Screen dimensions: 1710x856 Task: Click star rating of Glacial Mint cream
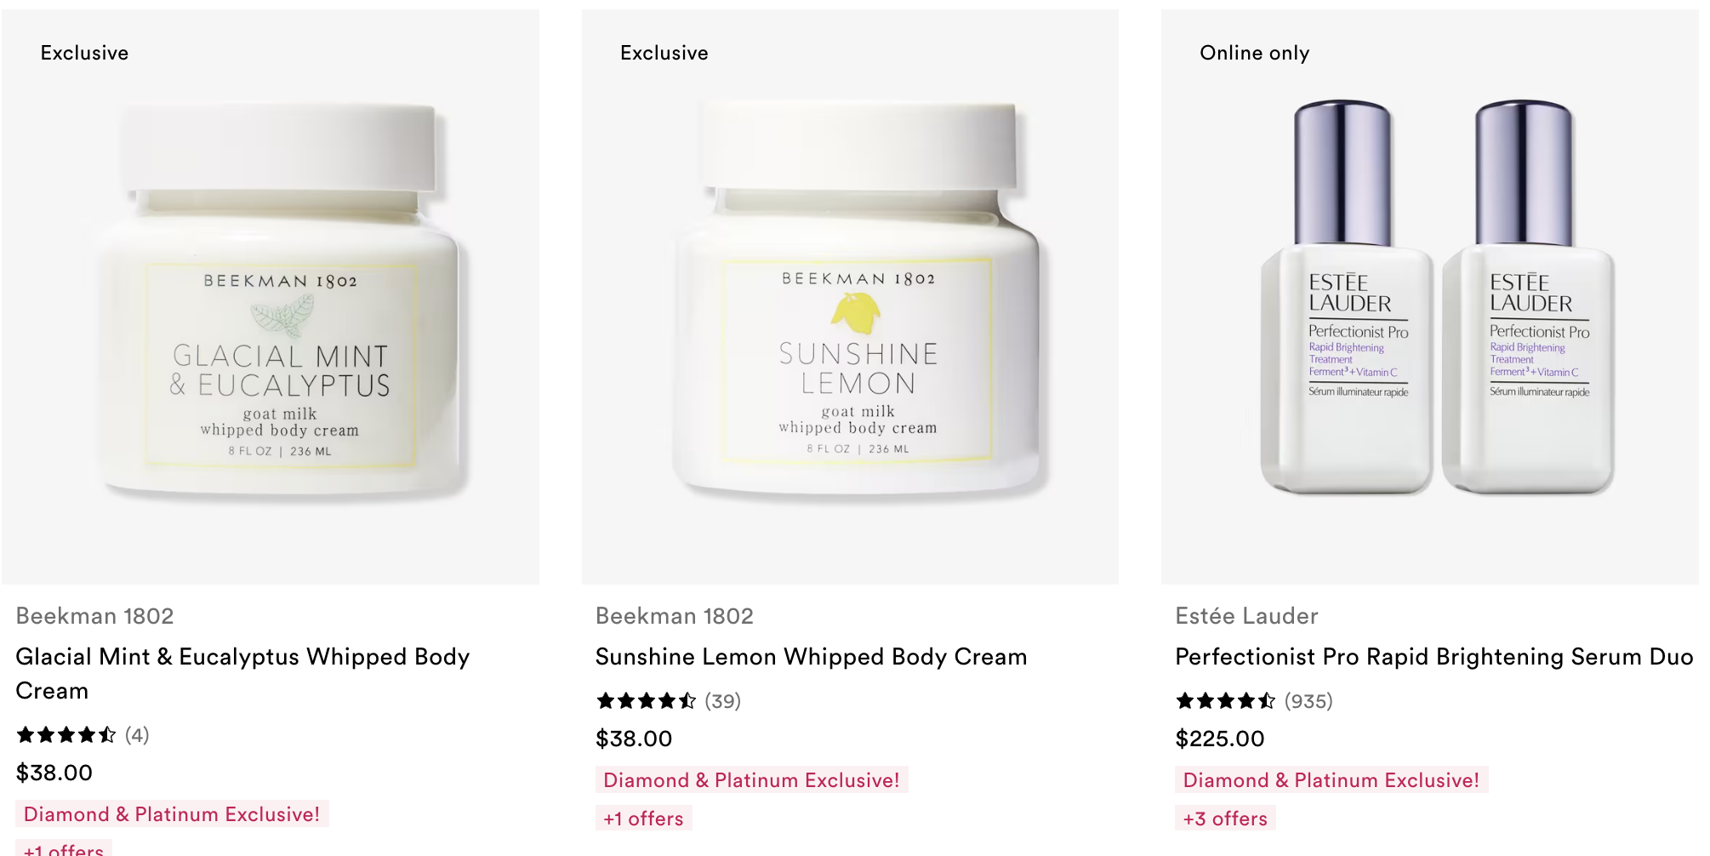coord(66,734)
